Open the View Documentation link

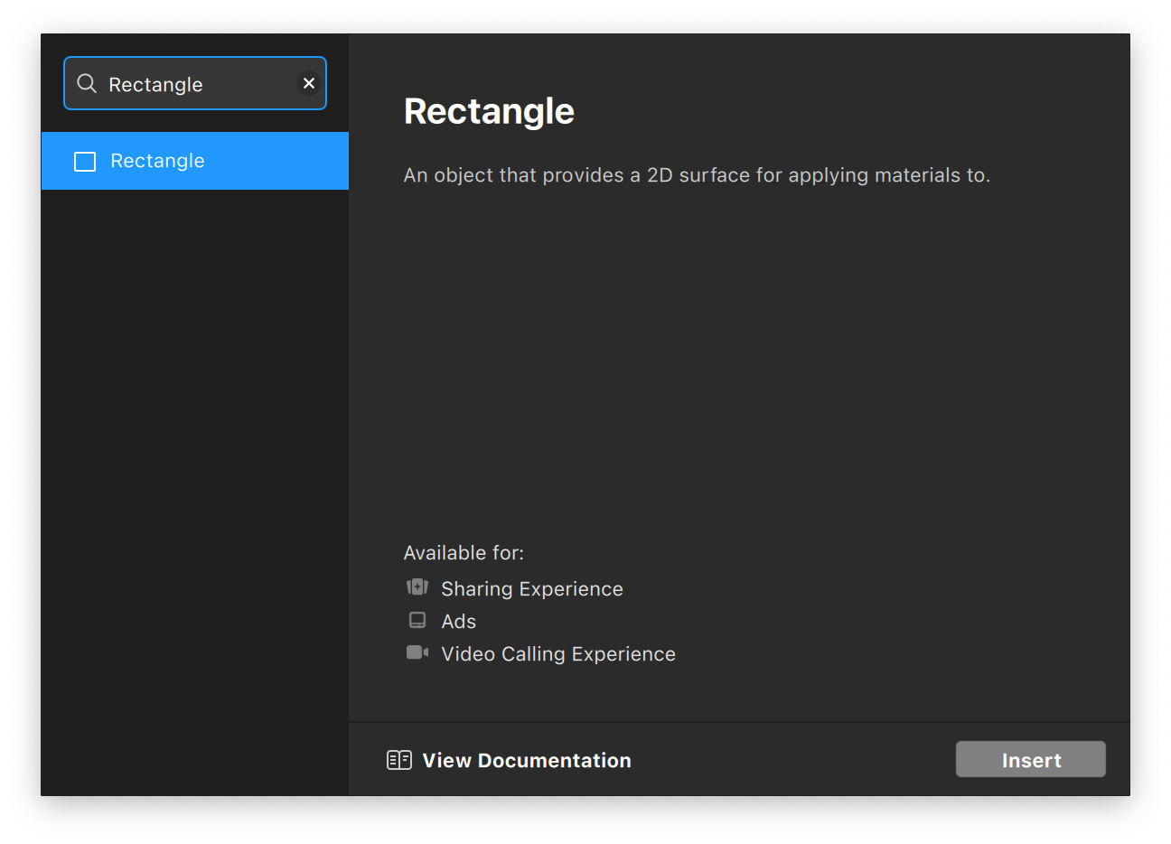pos(526,761)
